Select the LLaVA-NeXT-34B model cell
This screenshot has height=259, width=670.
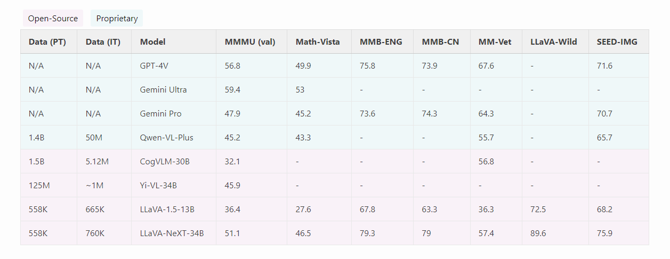(172, 233)
